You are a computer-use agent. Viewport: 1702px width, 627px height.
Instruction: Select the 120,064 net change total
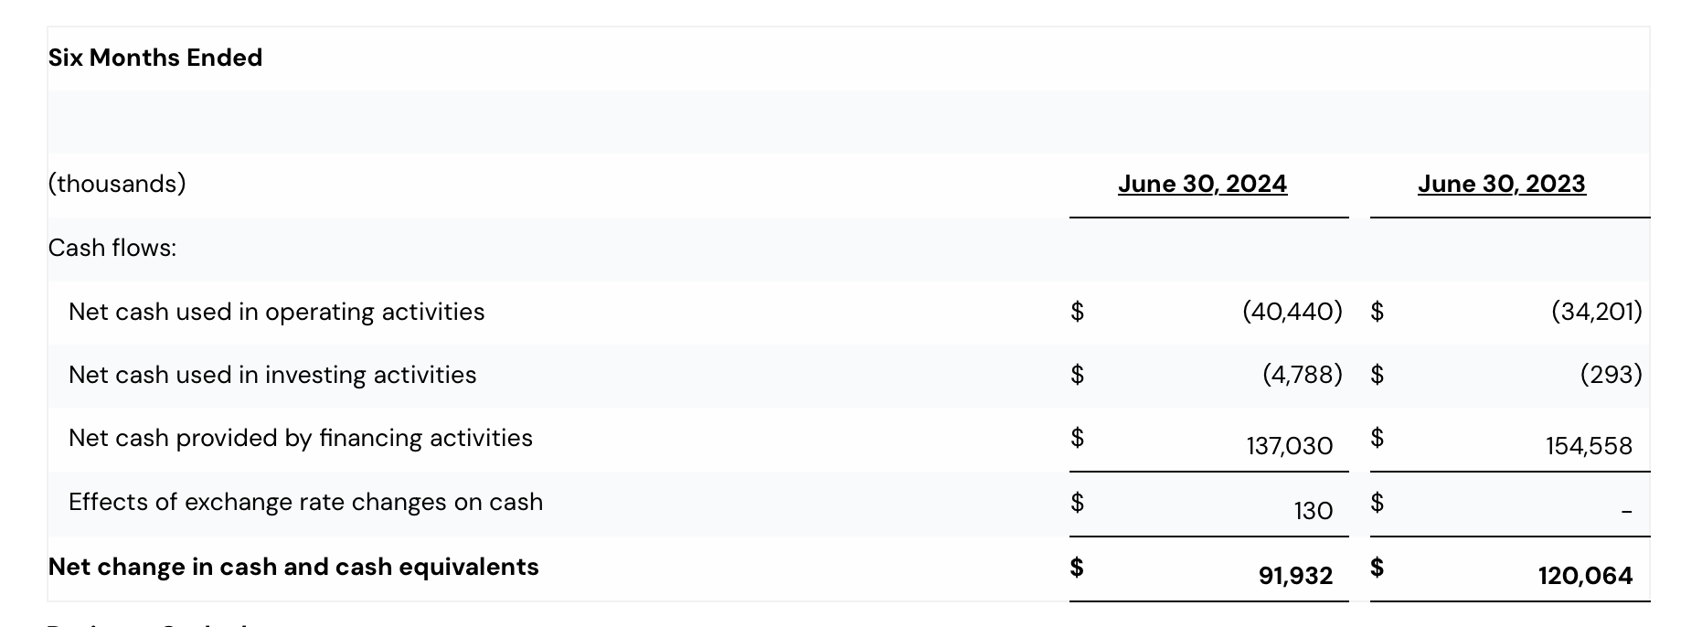pyautogui.click(x=1585, y=576)
